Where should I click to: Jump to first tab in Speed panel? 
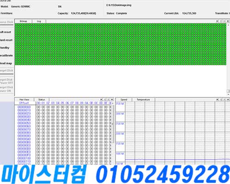point(217,99)
